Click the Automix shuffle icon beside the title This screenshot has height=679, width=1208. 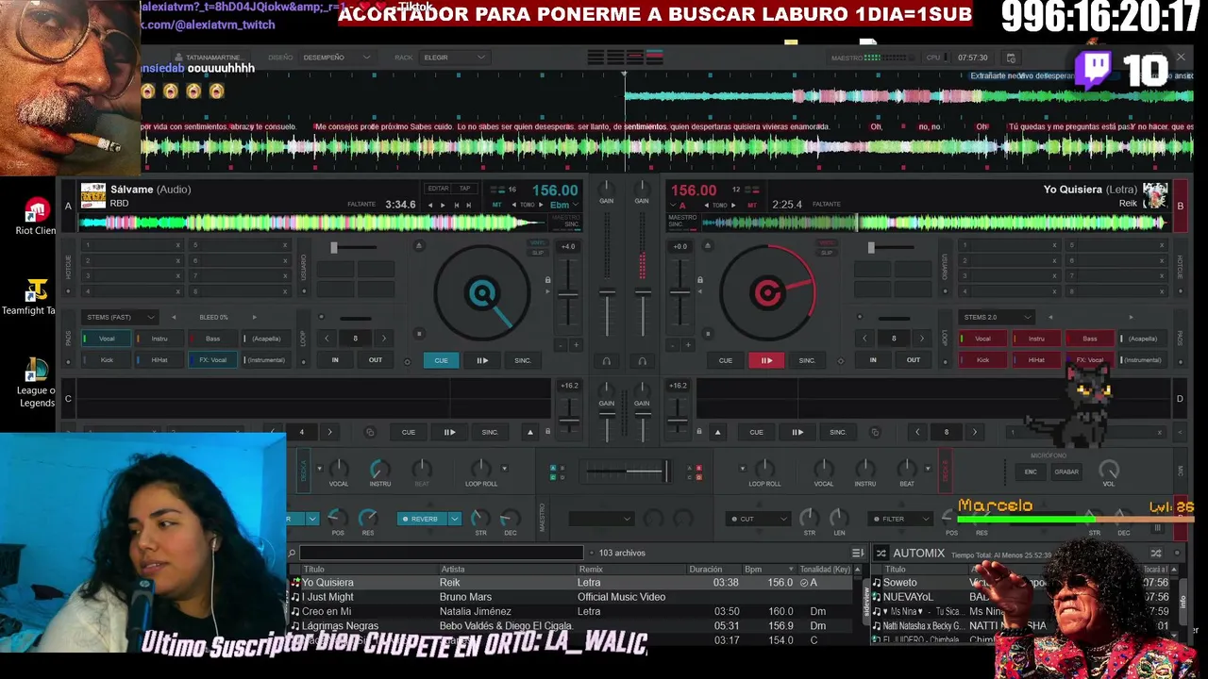pyautogui.click(x=881, y=553)
